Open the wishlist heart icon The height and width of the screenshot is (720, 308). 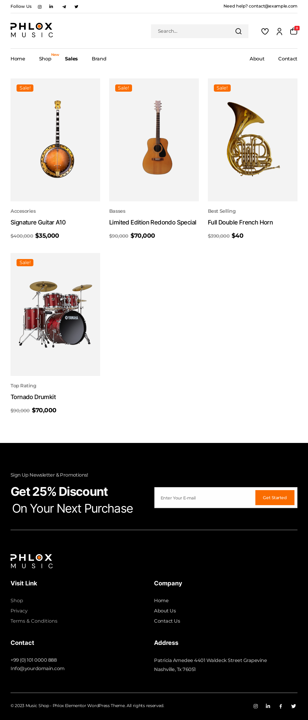click(265, 31)
